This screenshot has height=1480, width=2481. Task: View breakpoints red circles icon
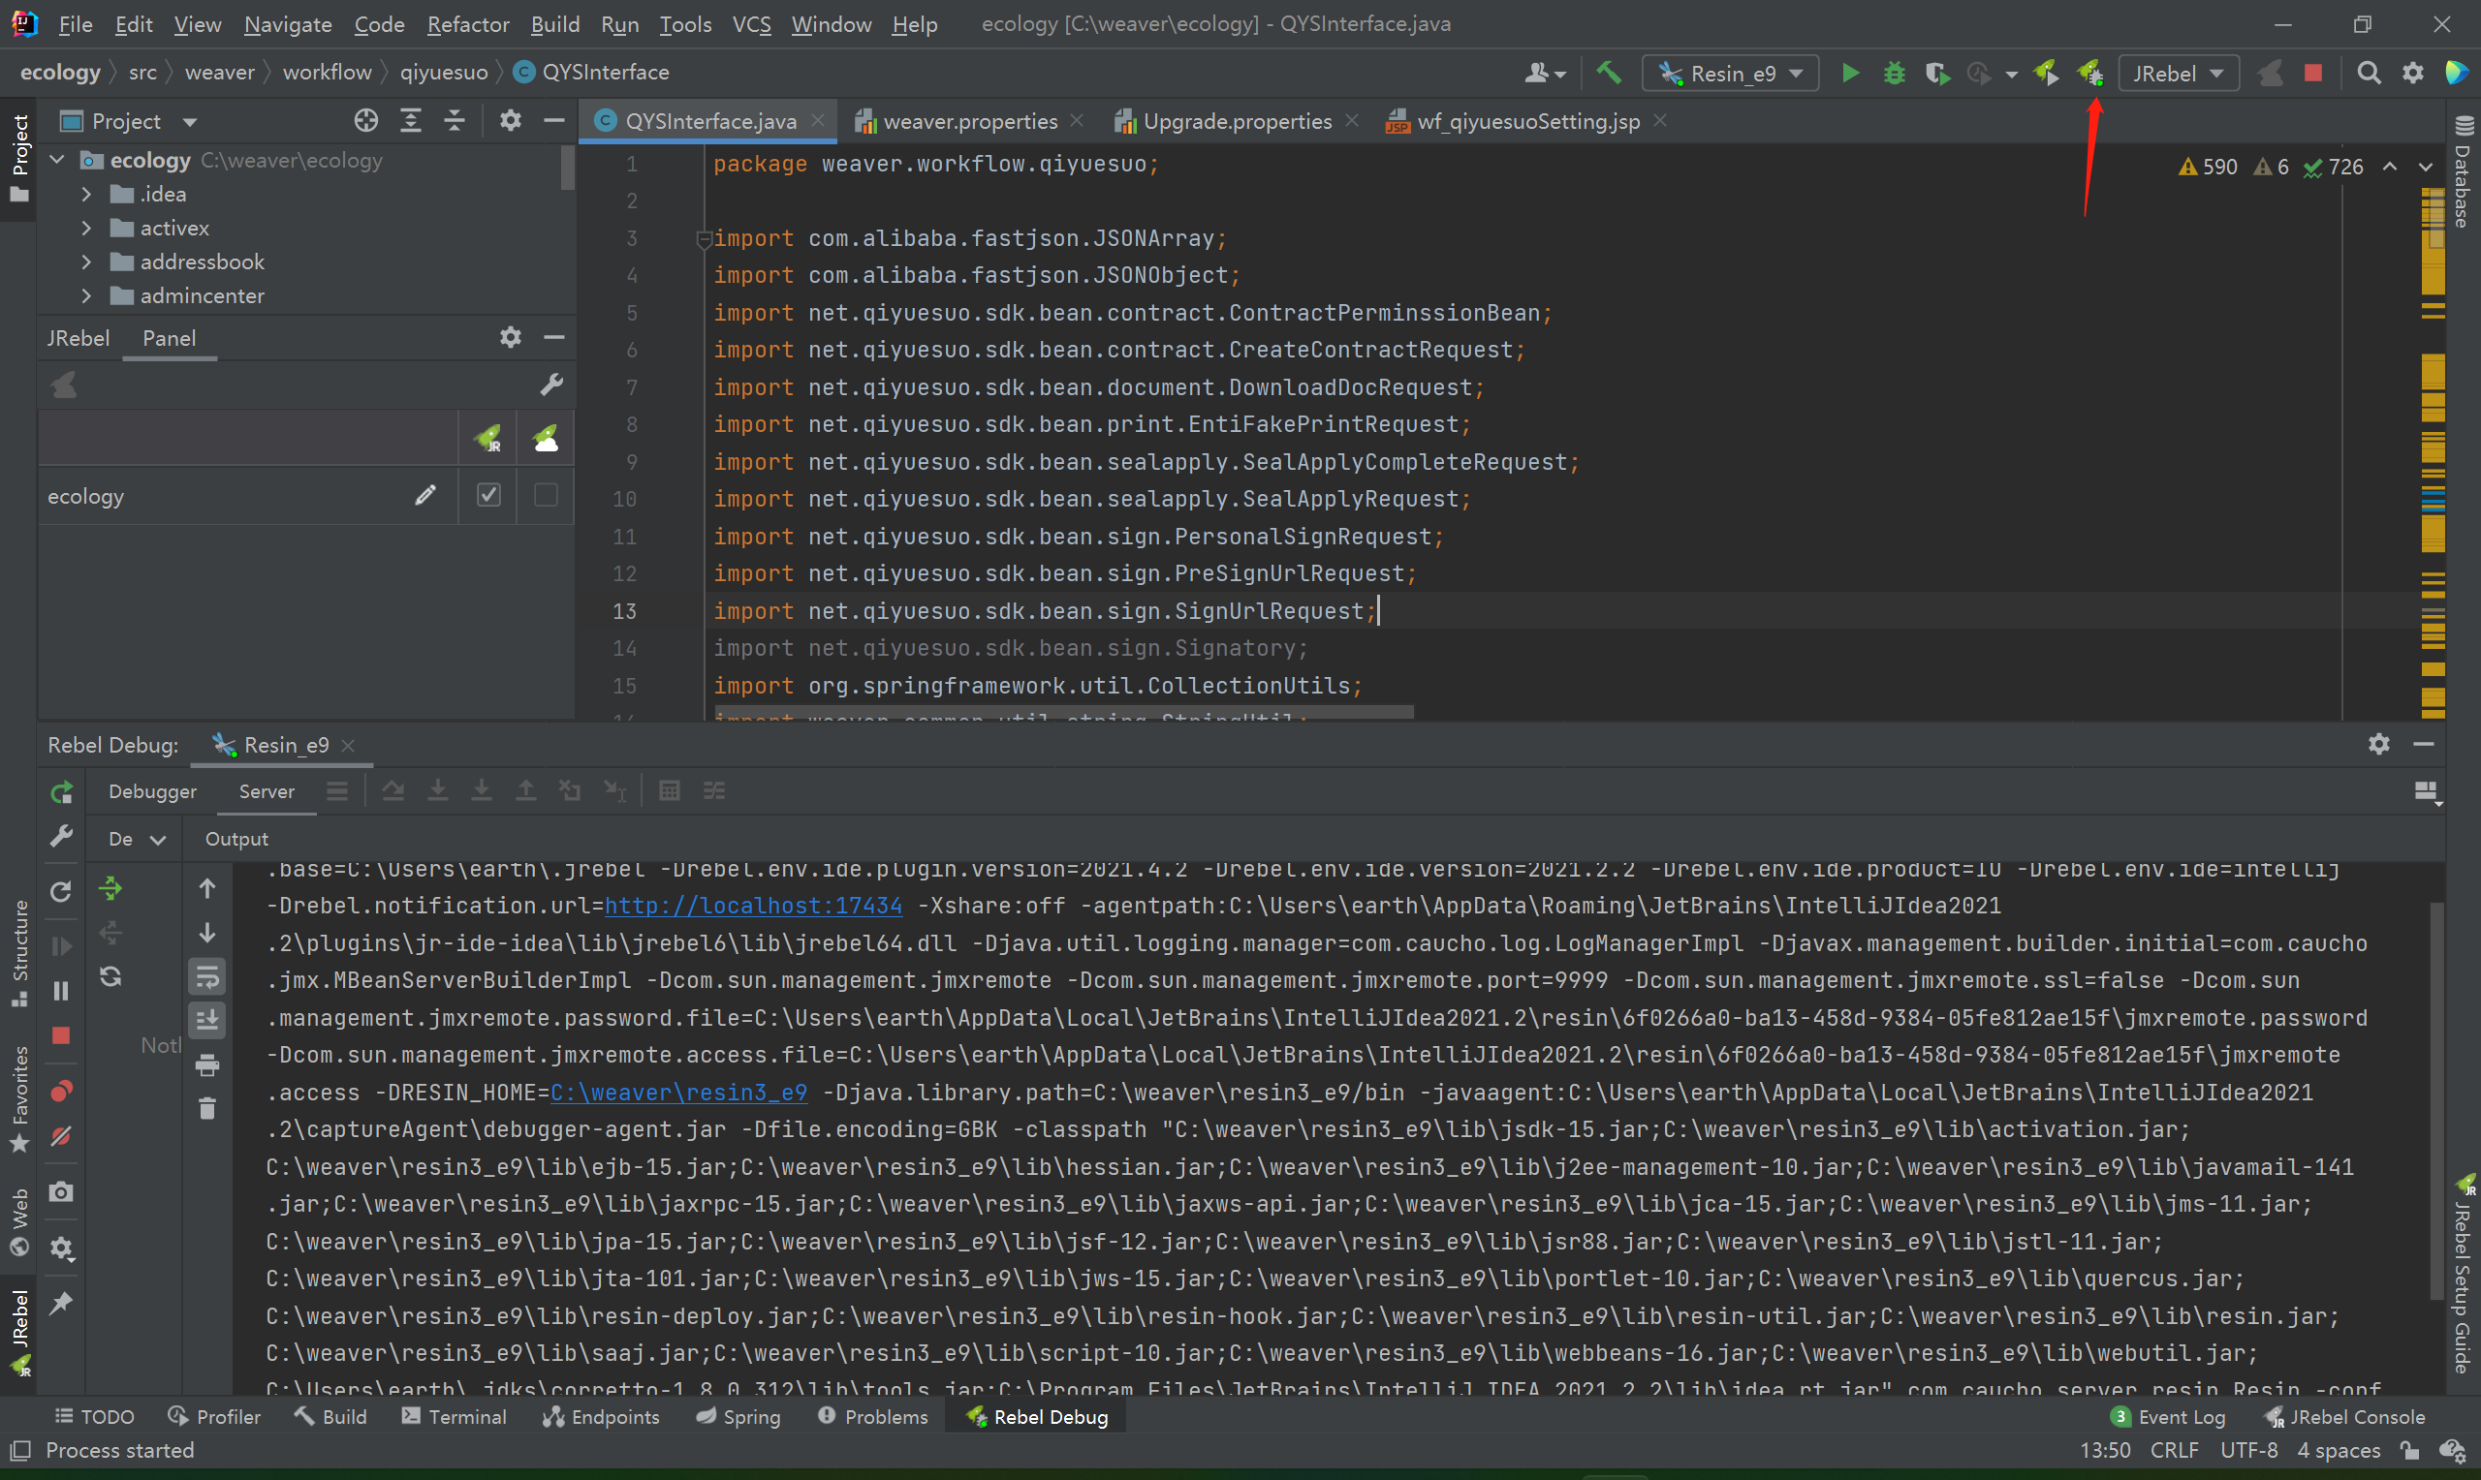61,1091
